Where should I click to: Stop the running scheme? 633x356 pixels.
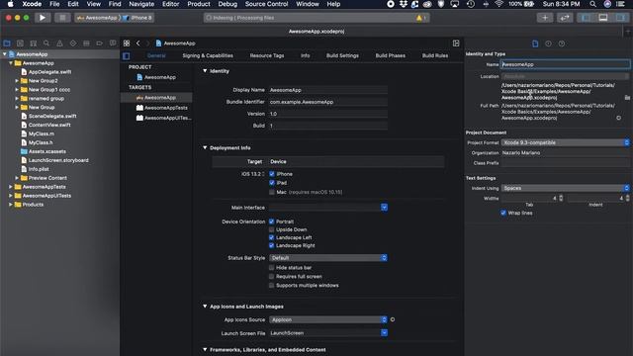click(x=62, y=18)
